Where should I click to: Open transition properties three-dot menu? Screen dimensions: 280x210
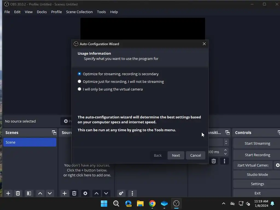(224, 161)
